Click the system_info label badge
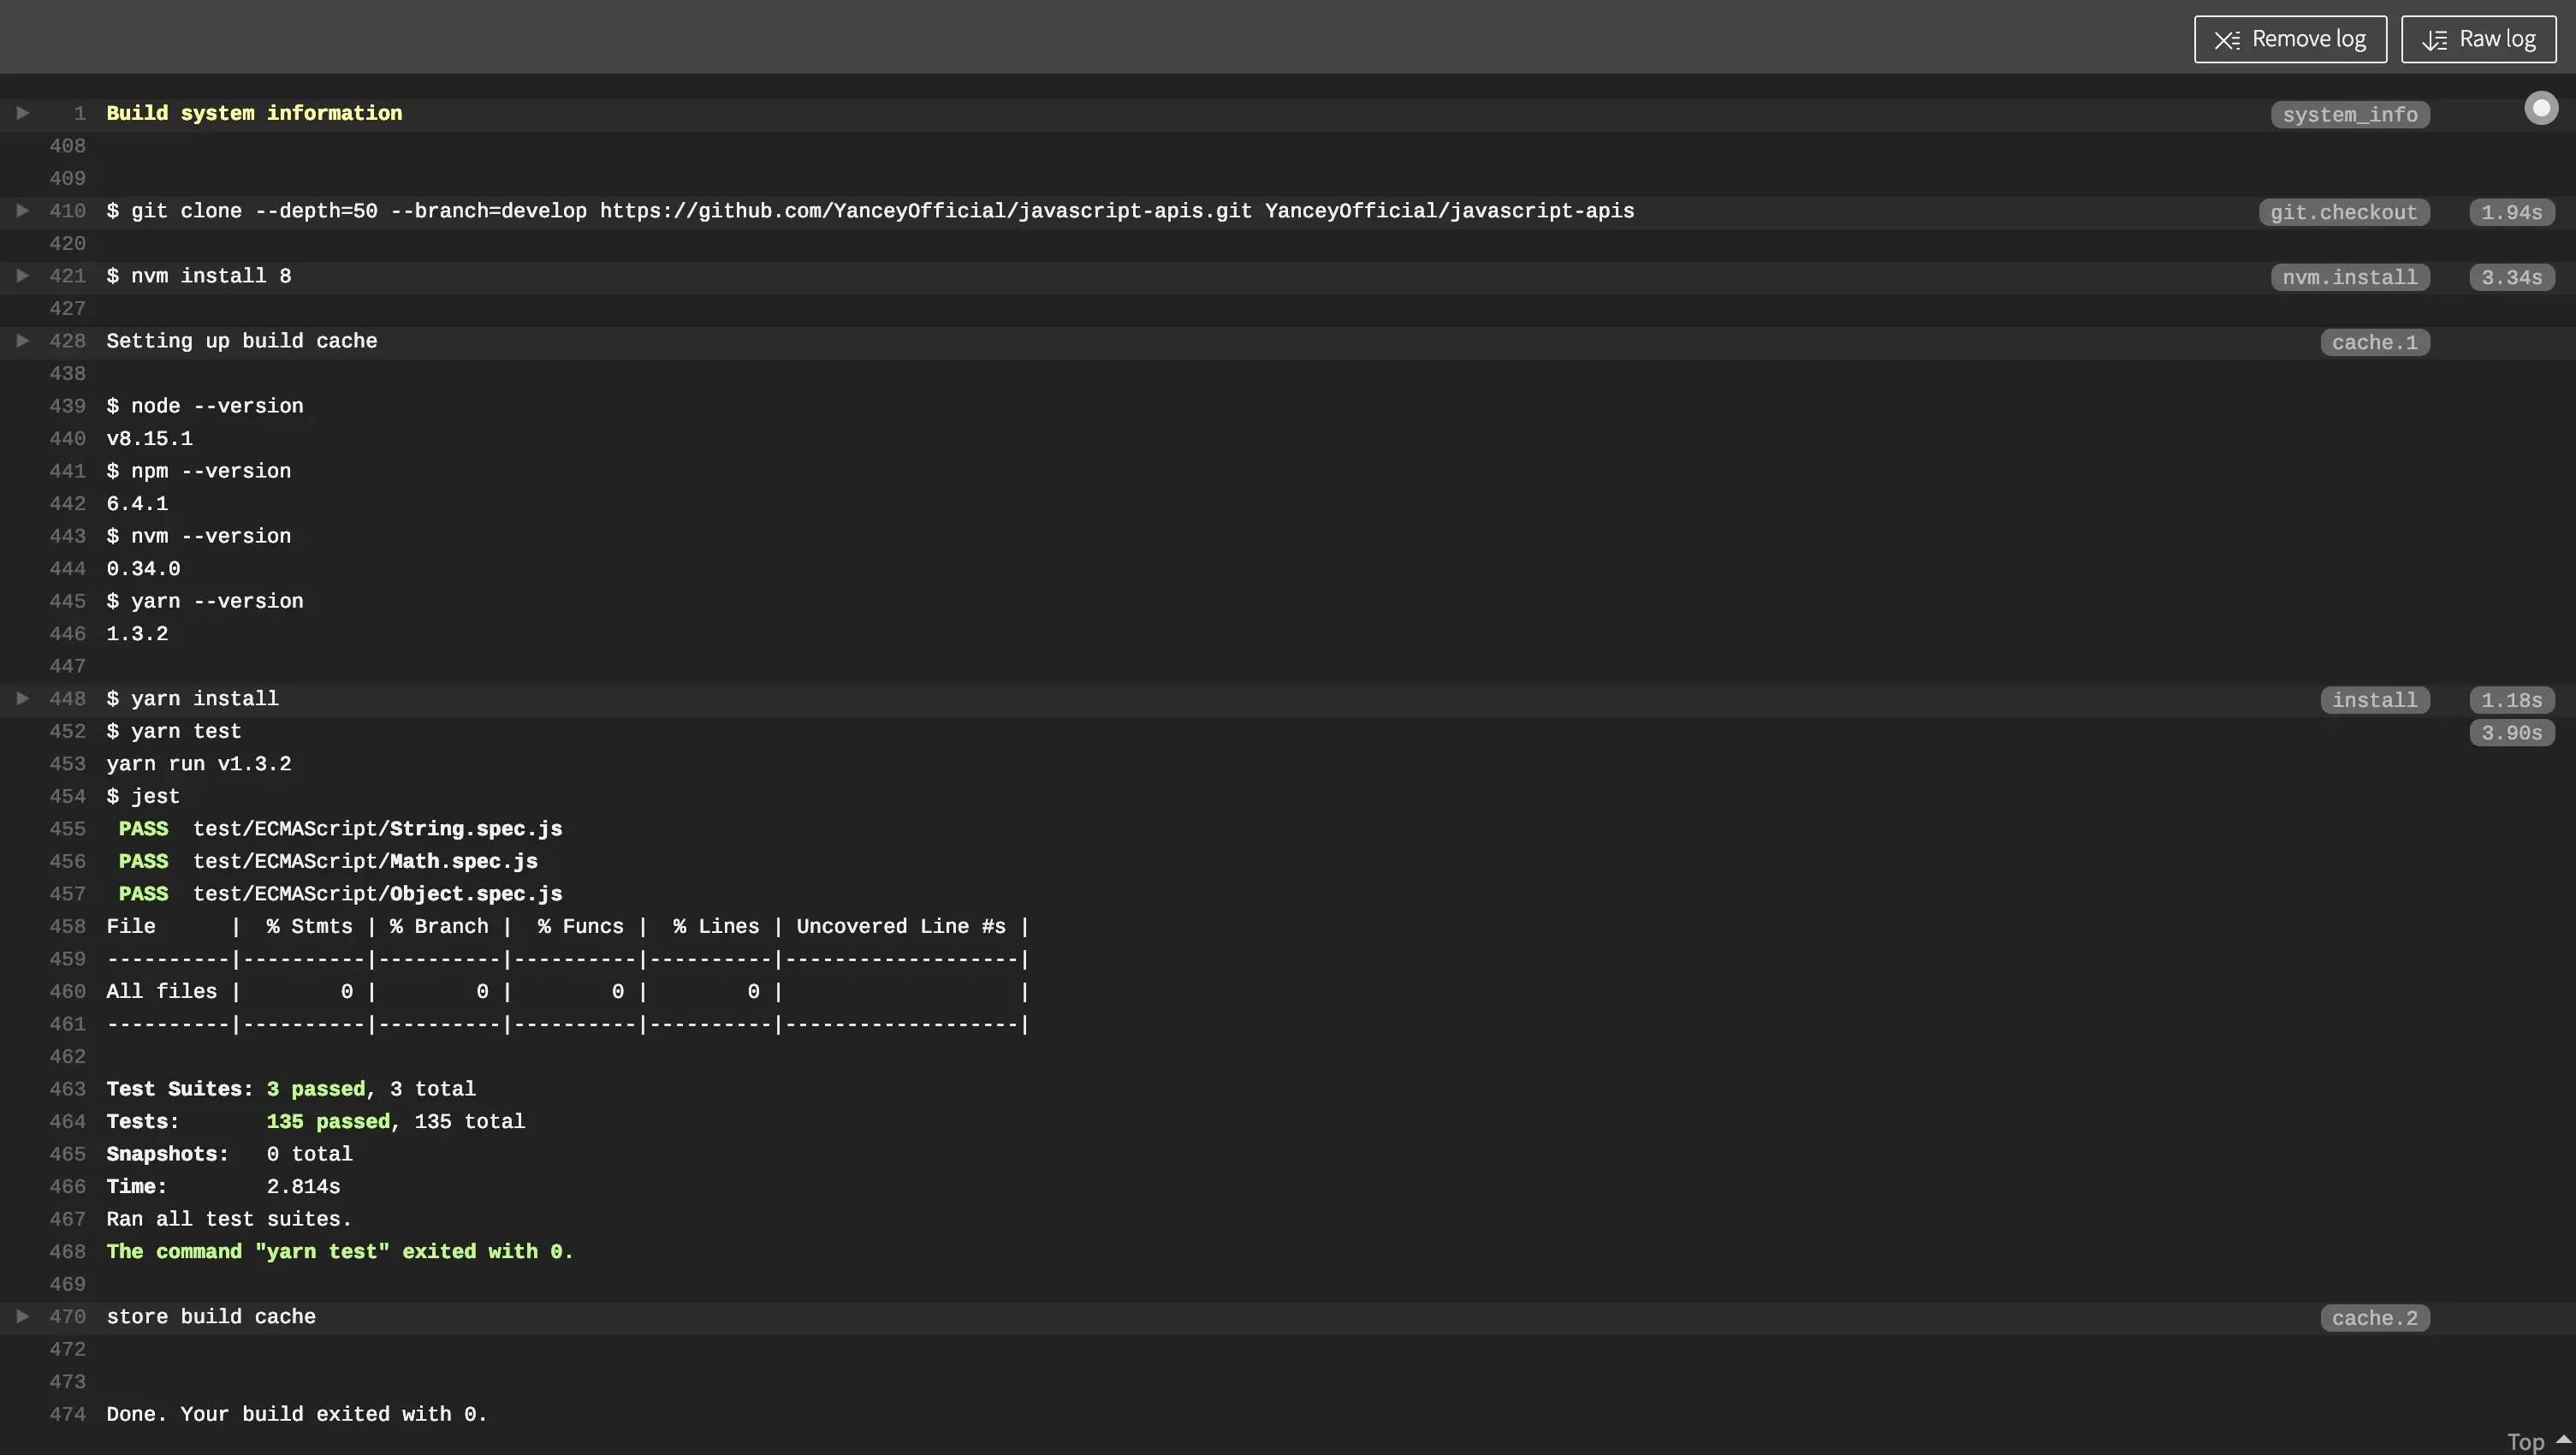2576x1455 pixels. [2350, 115]
